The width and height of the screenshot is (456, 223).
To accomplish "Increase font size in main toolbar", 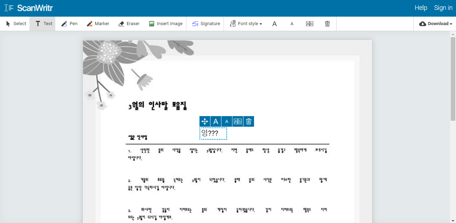I will pos(275,24).
